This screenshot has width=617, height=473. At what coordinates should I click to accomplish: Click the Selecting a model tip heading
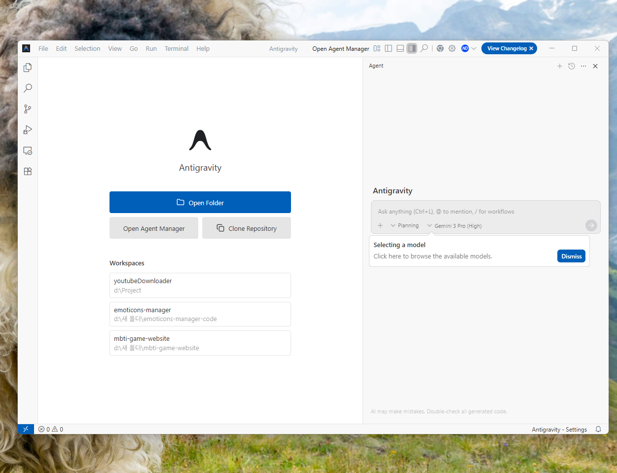pyautogui.click(x=399, y=245)
